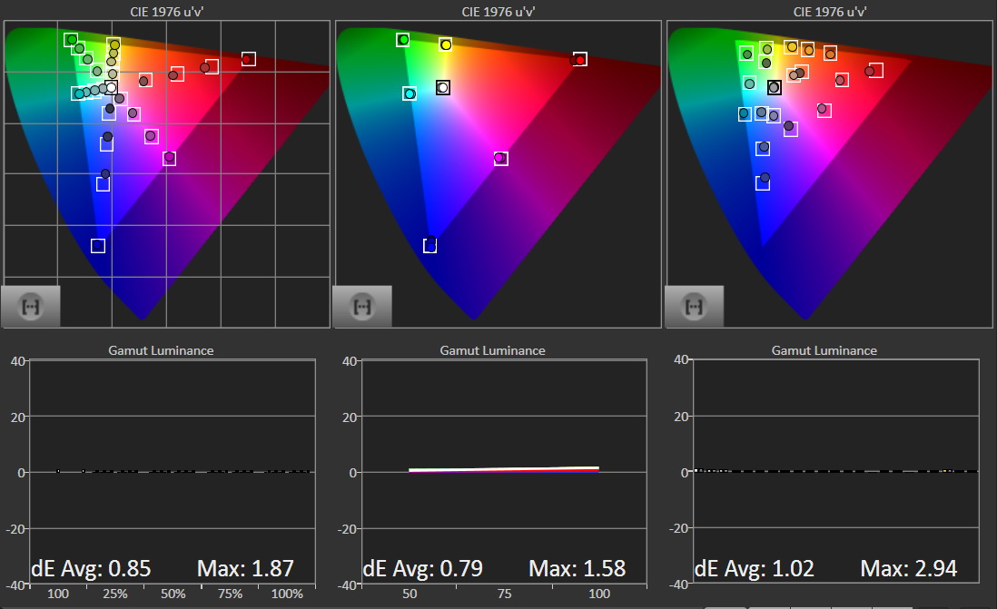Viewport: 997px width, 609px height.
Task: Click the white line in the middle Gamut Luminance graph
Action: tap(504, 469)
